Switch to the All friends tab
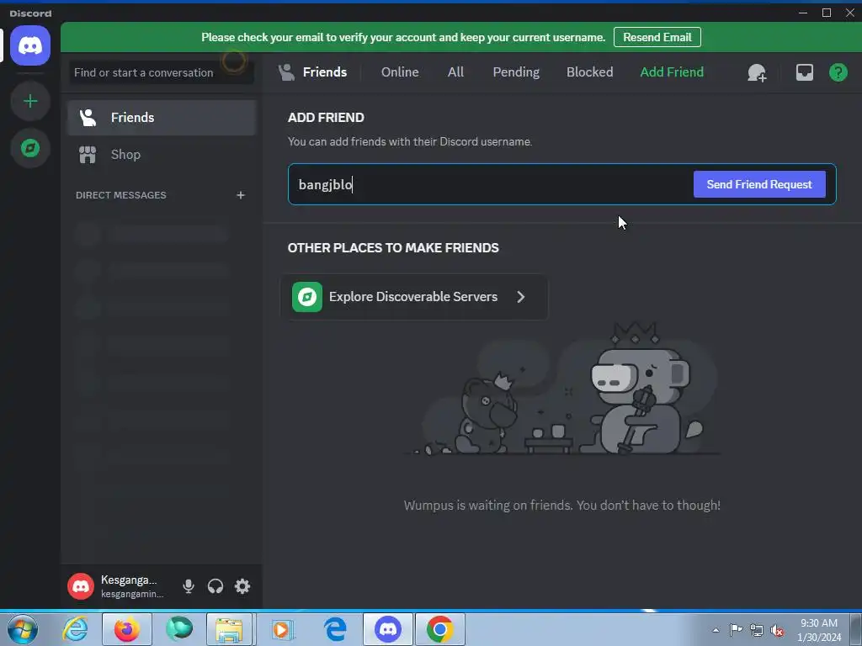The height and width of the screenshot is (646, 862). [455, 72]
